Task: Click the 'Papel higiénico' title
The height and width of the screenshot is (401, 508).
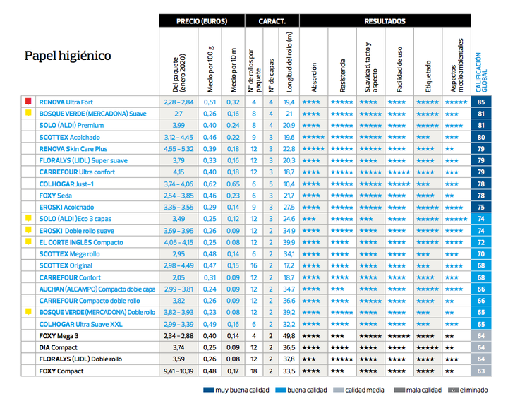Action: point(68,56)
